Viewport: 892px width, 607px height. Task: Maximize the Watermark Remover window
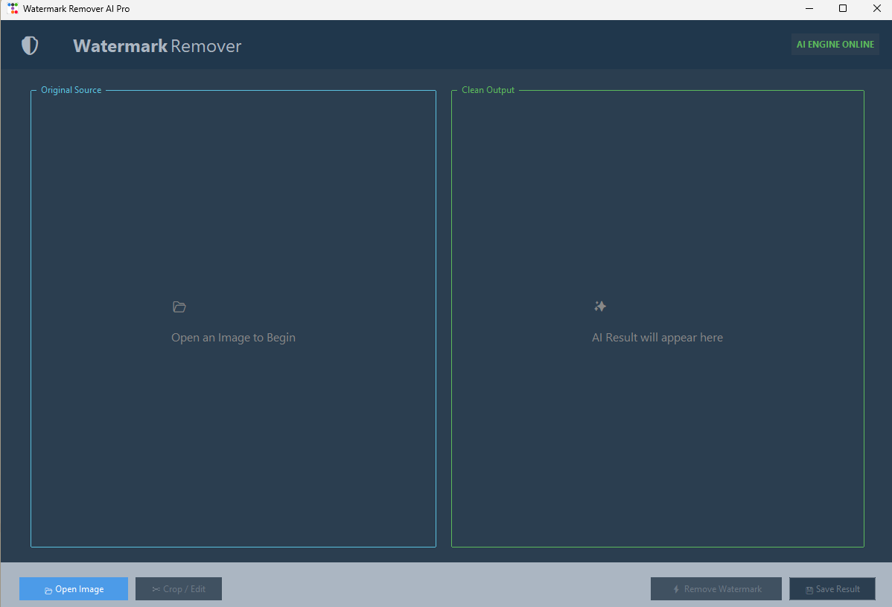coord(842,9)
